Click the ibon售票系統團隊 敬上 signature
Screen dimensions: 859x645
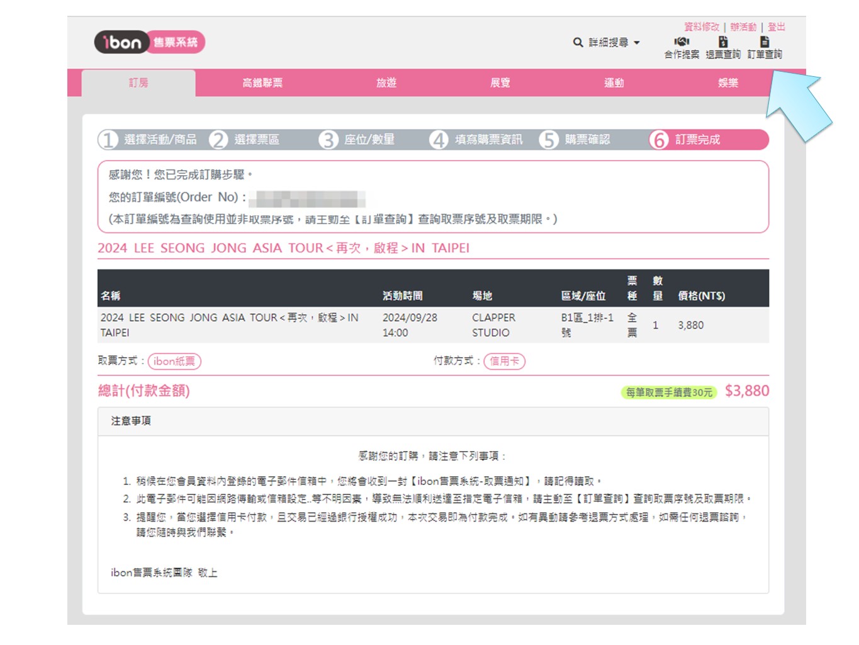164,573
